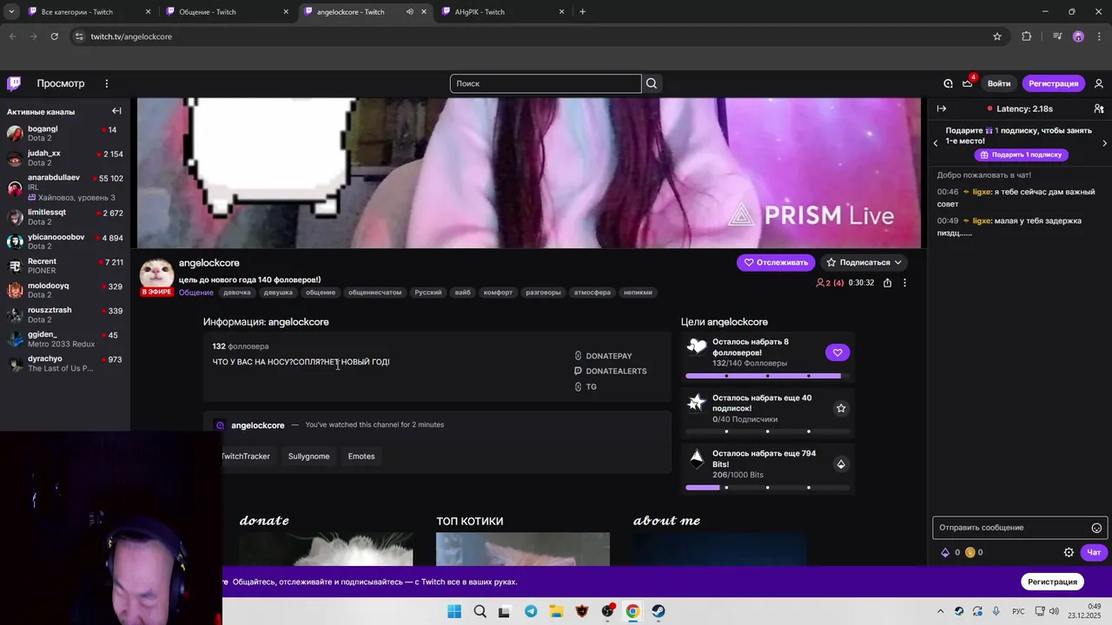The width and height of the screenshot is (1112, 625).
Task: Open the chat community users icon
Action: pos(1099,109)
